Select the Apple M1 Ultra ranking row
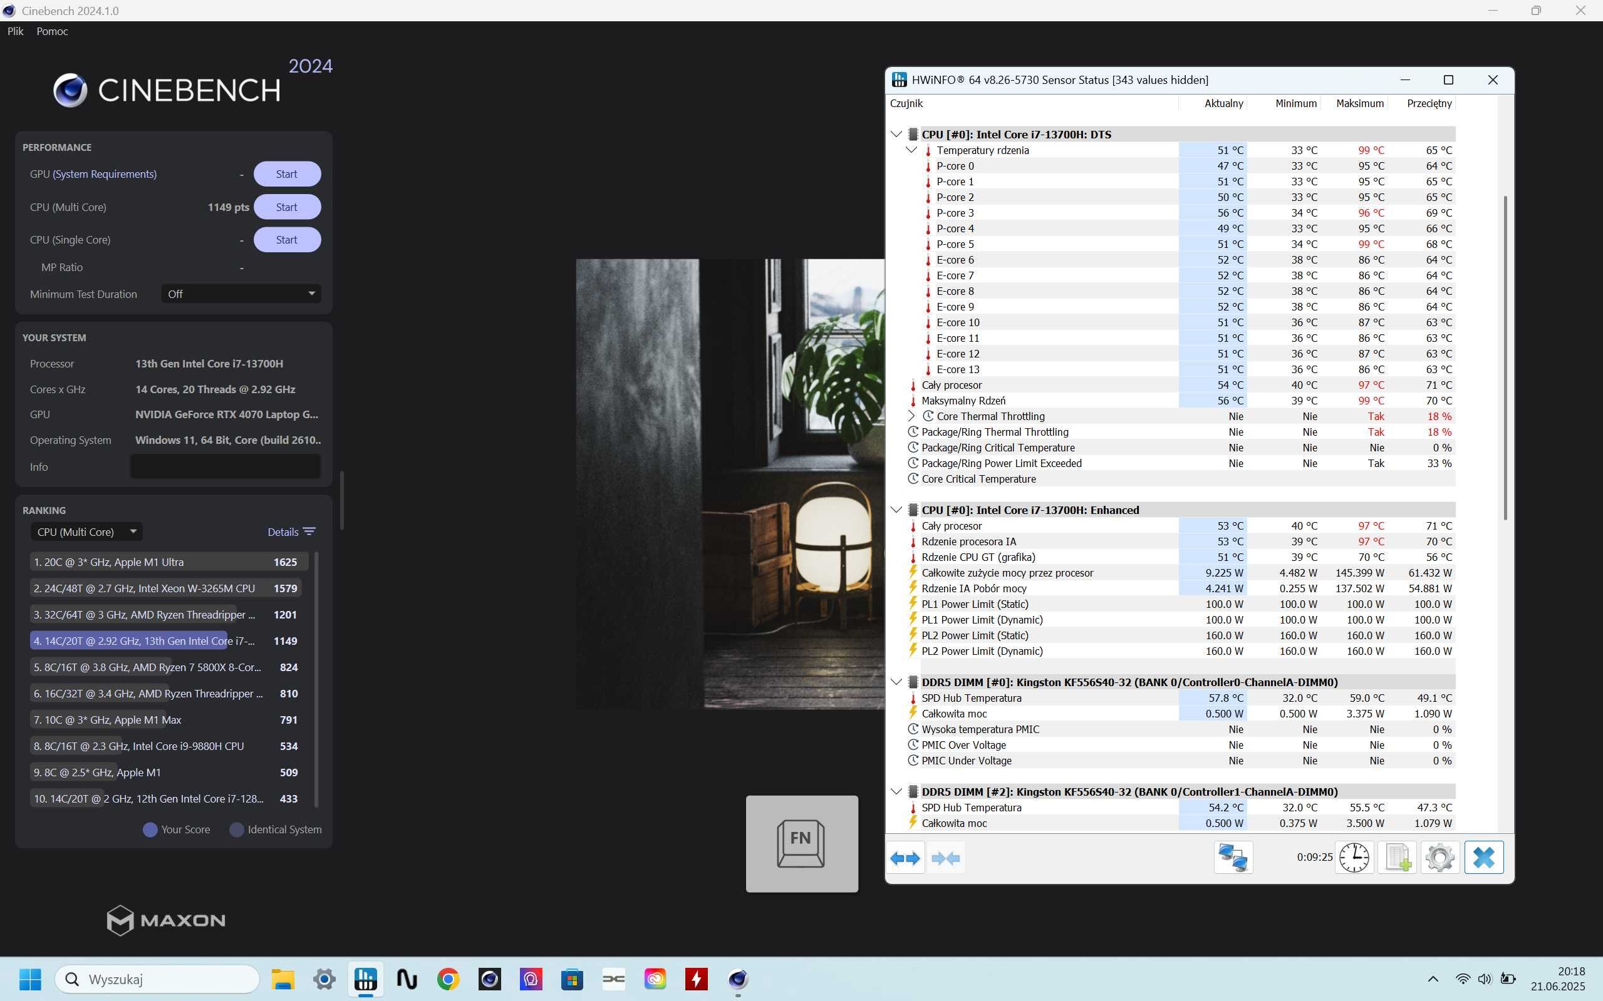The height and width of the screenshot is (1001, 1603). [169, 562]
